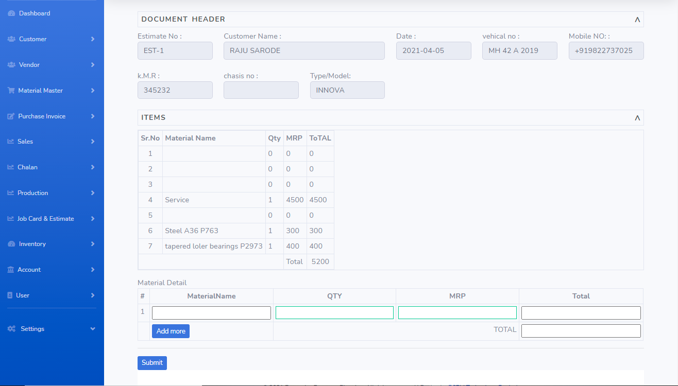The height and width of the screenshot is (386, 678).
Task: Click the Material Master cart icon
Action: 11,91
